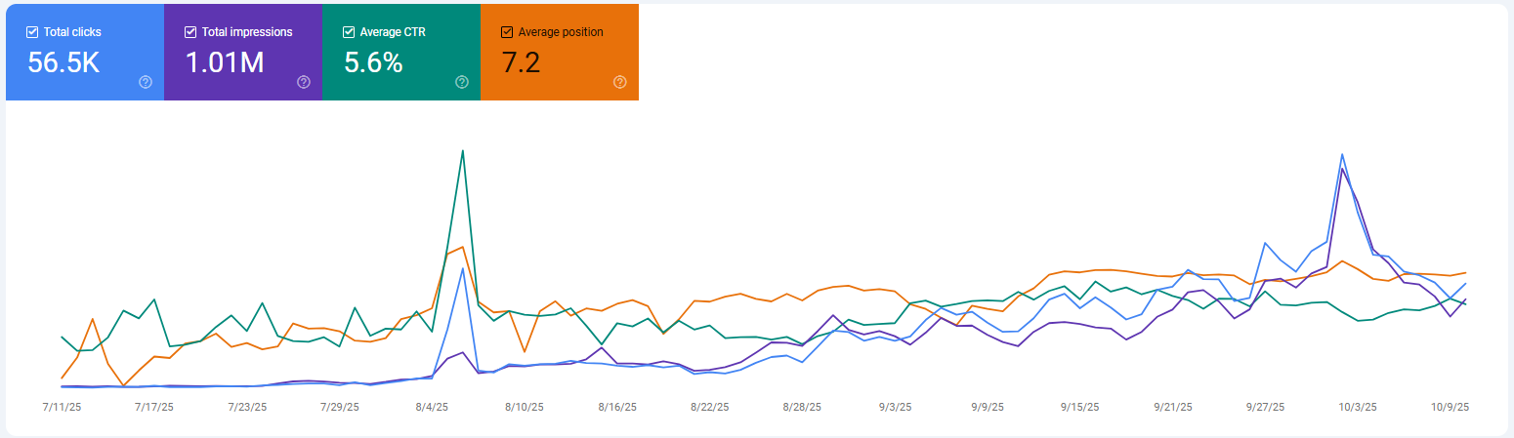
Task: Click the 10/9/25 date on axis
Action: tap(1451, 407)
